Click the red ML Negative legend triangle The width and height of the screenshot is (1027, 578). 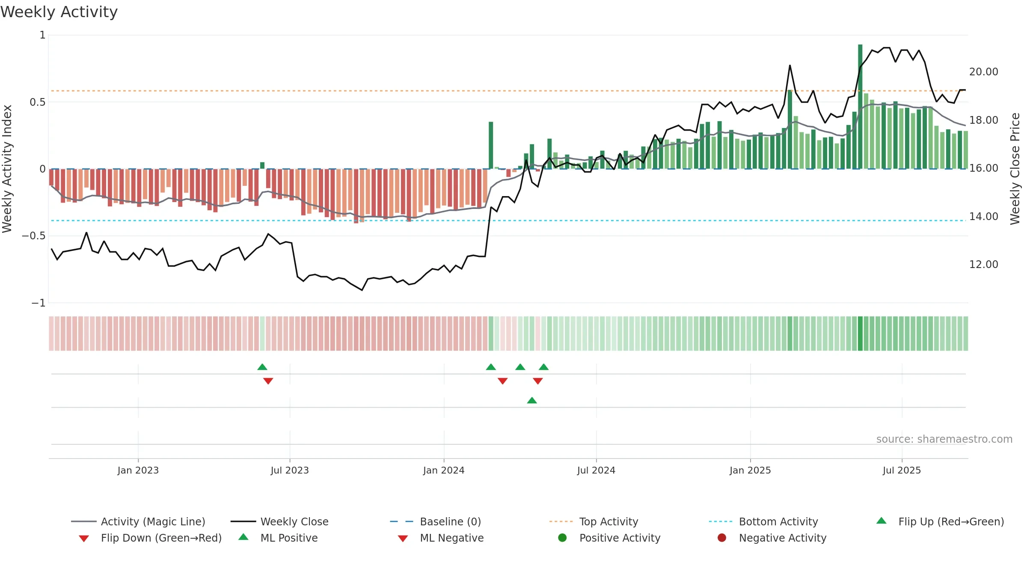click(x=403, y=539)
